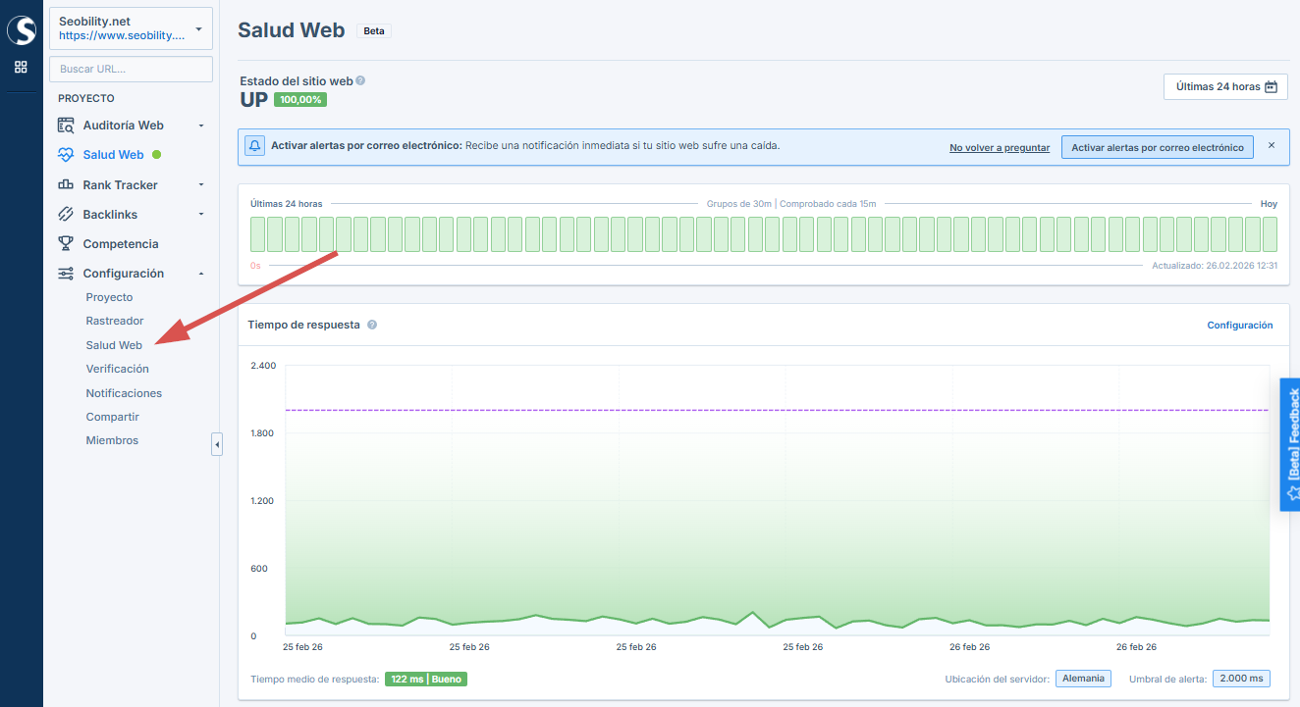Open Competencia in the sidebar

120,244
